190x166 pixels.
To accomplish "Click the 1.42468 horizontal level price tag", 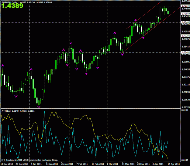I will (185, 22).
